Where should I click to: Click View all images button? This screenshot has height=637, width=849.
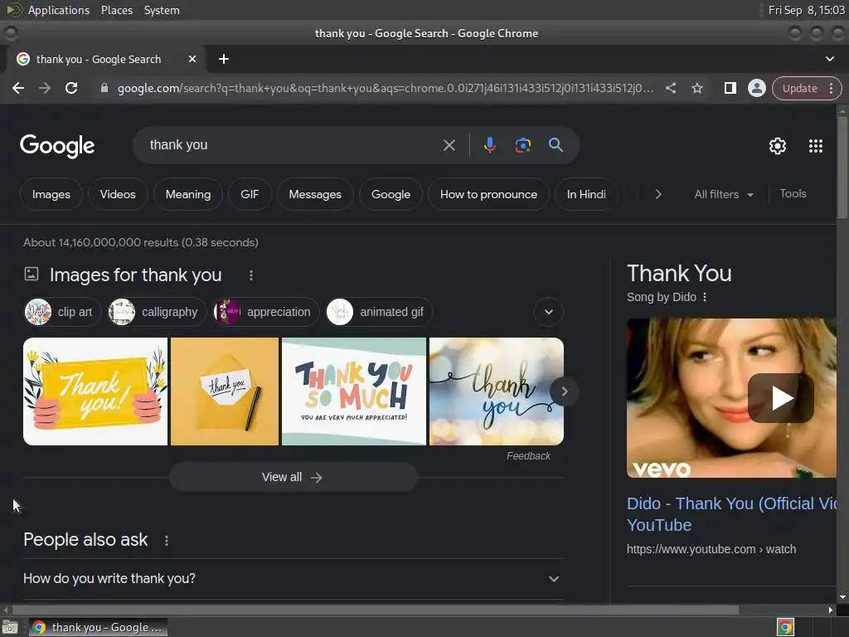294,477
